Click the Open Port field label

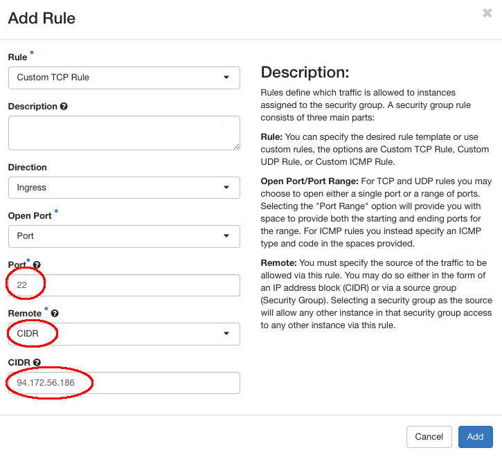[x=29, y=216]
